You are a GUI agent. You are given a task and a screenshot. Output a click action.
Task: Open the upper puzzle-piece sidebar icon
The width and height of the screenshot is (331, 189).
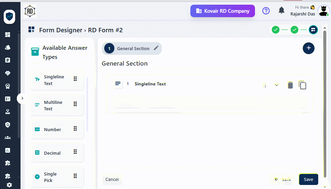8,163
